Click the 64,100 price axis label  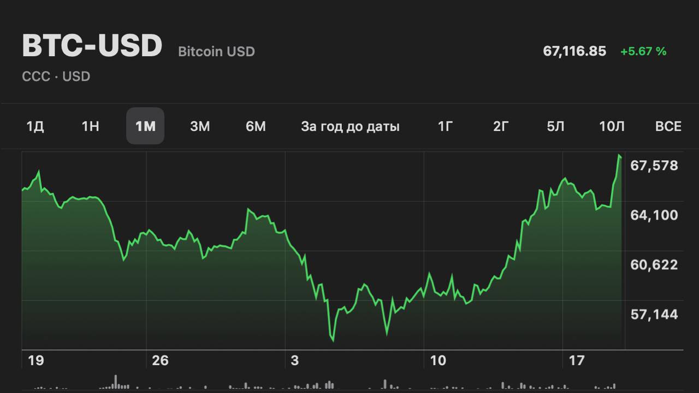[x=654, y=215]
